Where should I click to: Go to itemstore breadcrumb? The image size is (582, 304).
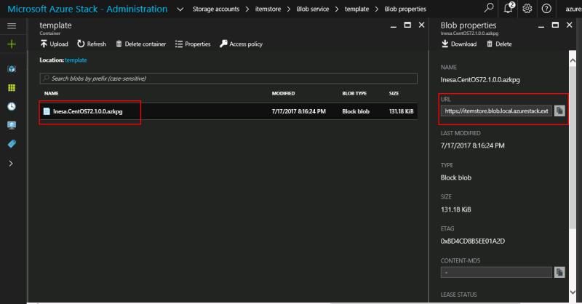coord(268,9)
